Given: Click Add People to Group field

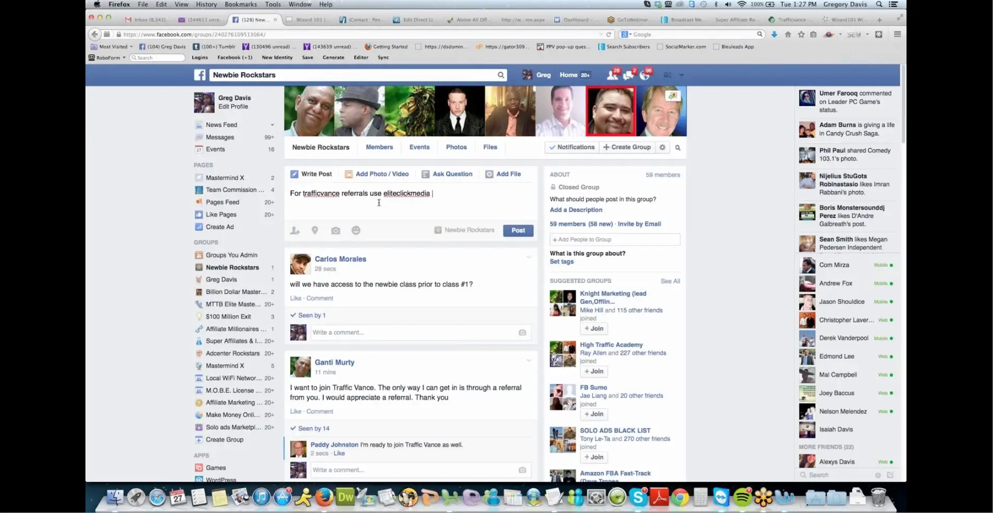Looking at the screenshot, I should (615, 240).
